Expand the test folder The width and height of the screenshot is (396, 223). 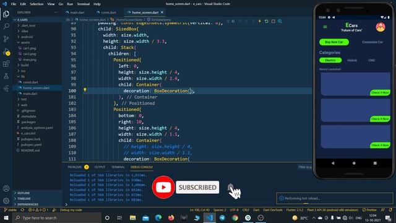point(37,99)
